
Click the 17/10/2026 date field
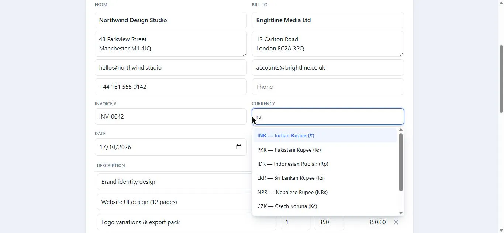pyautogui.click(x=170, y=147)
